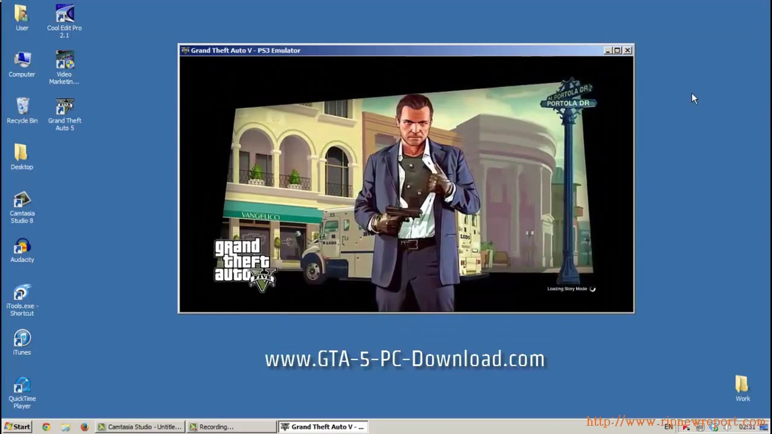Open QuickTime Player shortcut

pos(22,385)
